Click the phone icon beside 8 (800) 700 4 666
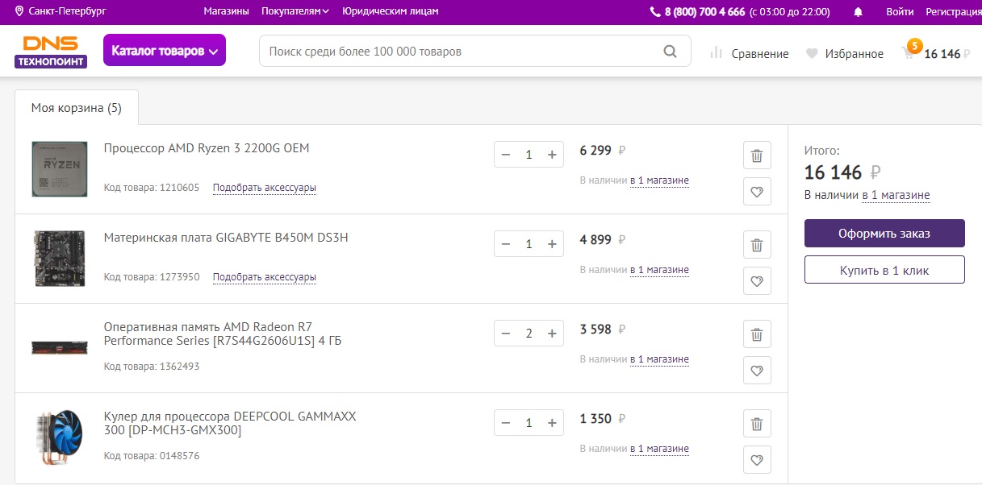This screenshot has height=485, width=982. coord(655,12)
